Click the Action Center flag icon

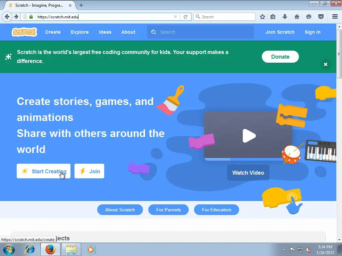pyautogui.click(x=292, y=250)
